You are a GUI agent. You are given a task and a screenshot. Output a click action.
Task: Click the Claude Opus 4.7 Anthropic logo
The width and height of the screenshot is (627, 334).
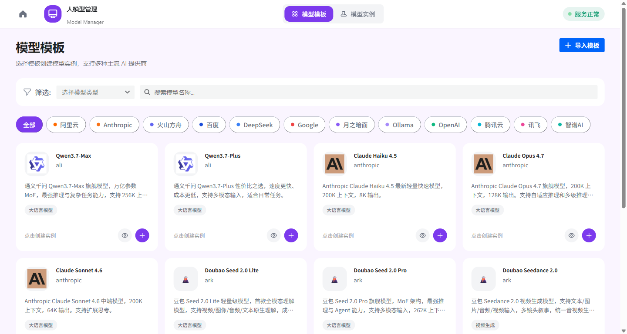coord(483,164)
